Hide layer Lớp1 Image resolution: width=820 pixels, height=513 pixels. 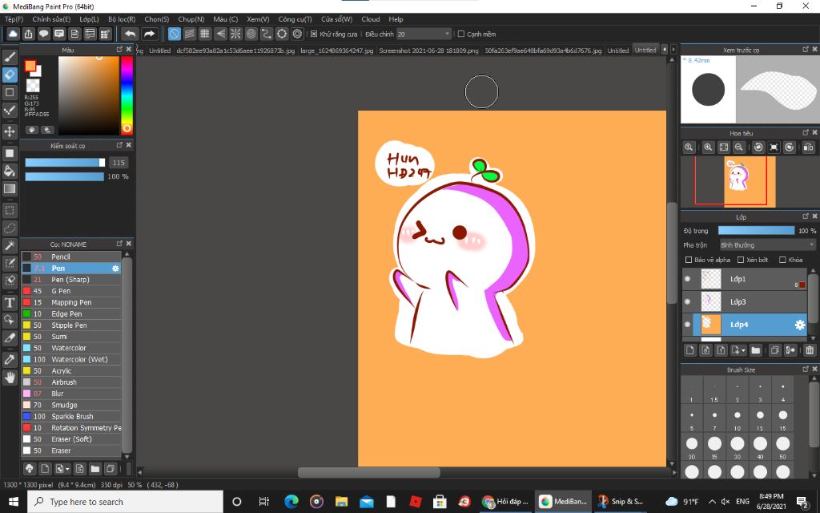687,279
